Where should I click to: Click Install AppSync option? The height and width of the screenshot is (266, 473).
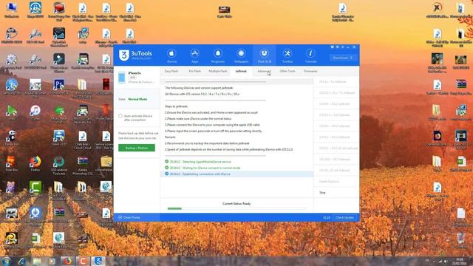point(329,181)
